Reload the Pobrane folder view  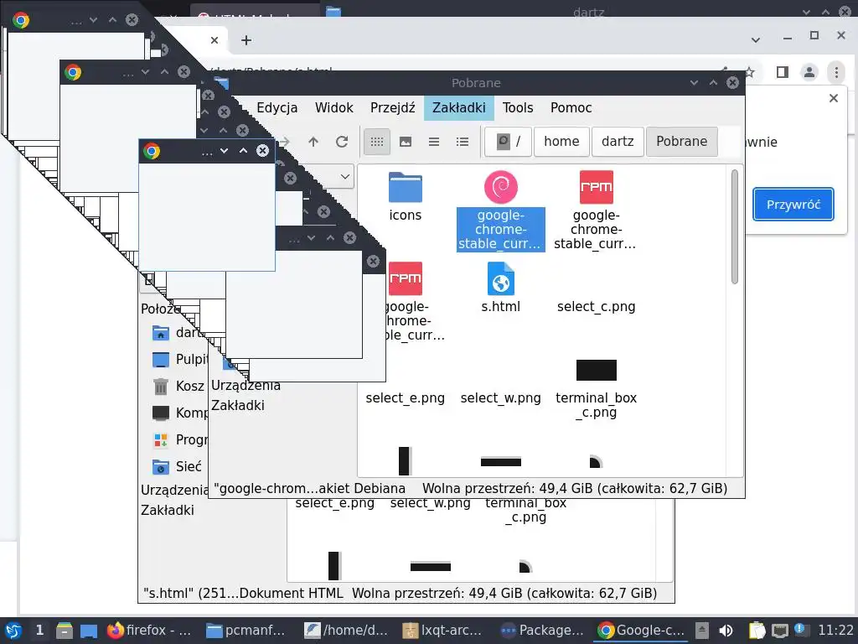342,142
